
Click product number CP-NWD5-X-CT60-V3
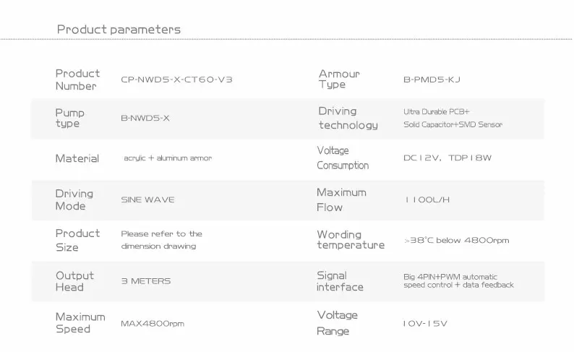coord(176,80)
